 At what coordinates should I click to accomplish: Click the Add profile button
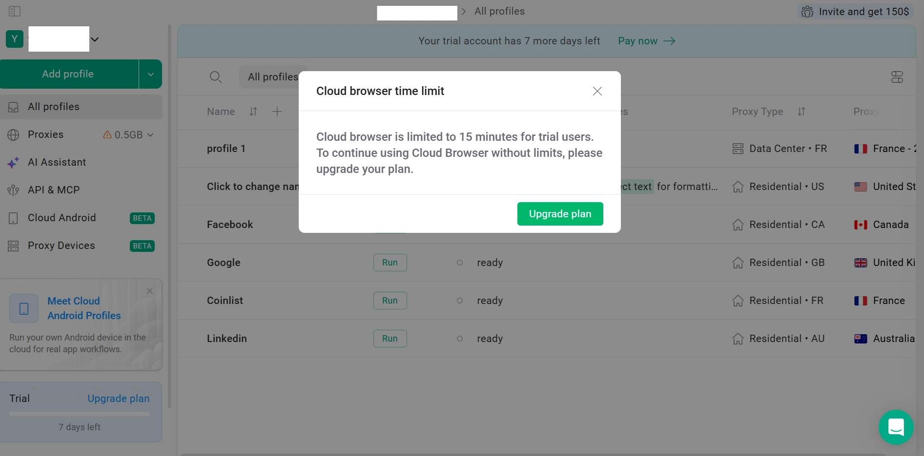69,74
